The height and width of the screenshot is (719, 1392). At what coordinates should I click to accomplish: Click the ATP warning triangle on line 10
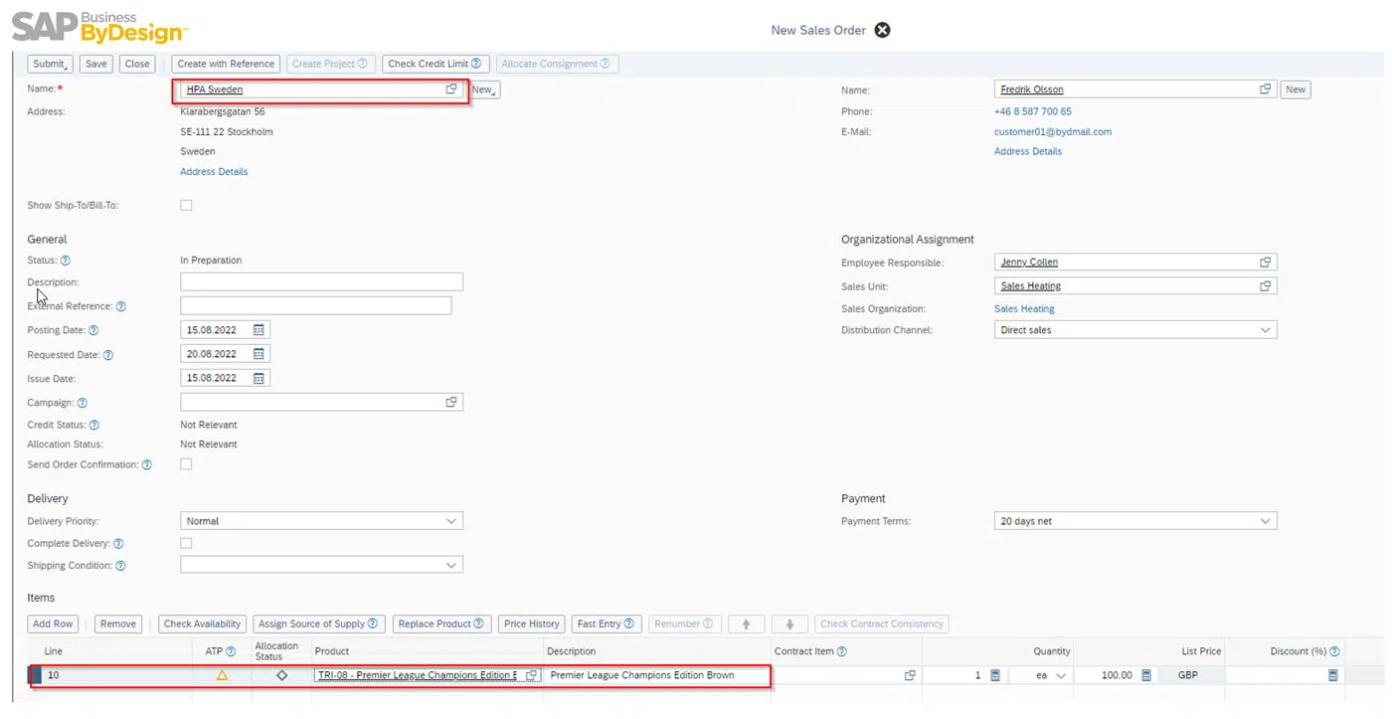pos(222,675)
